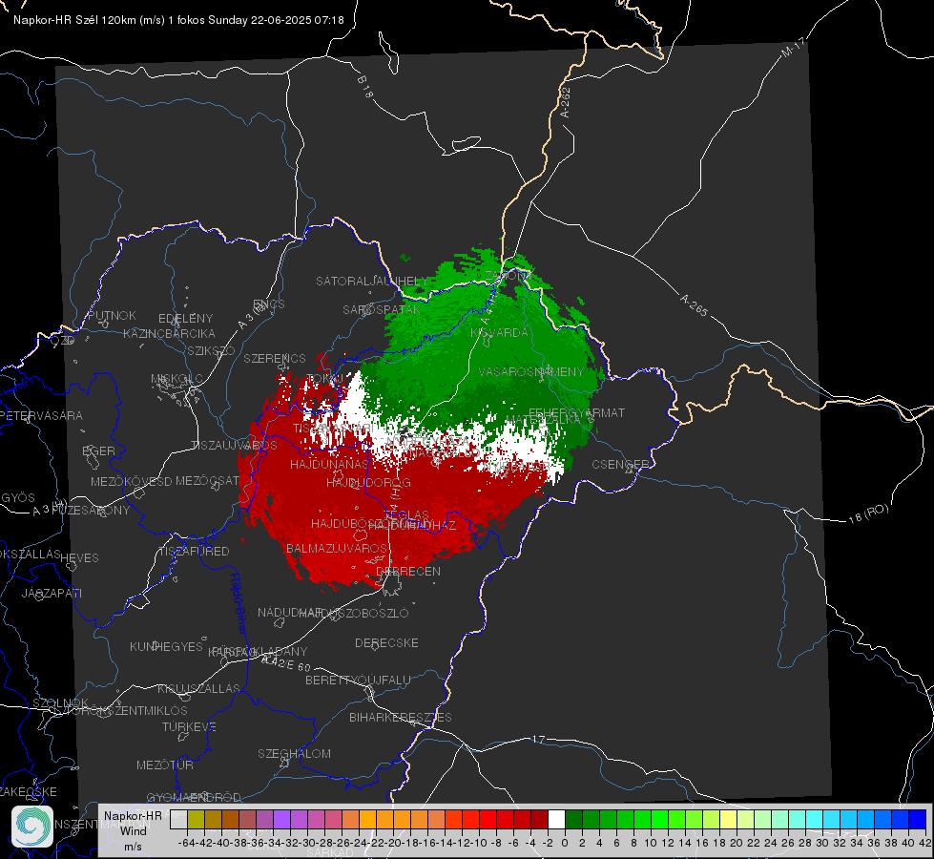
Task: Click the JASZAPATI city label
Action: pyautogui.click(x=52, y=593)
